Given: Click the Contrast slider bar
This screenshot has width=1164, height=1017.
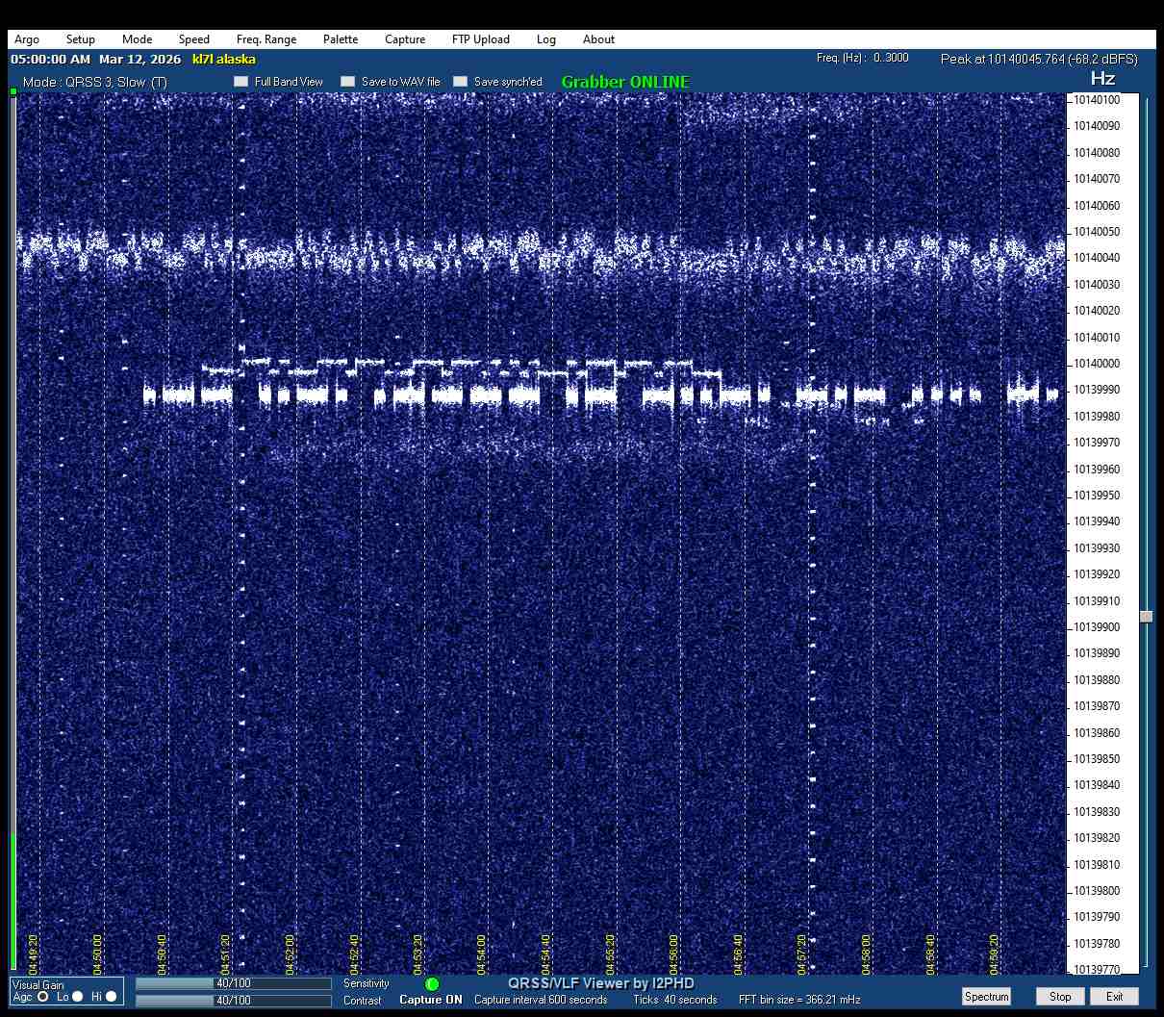Looking at the screenshot, I should click(x=233, y=1001).
